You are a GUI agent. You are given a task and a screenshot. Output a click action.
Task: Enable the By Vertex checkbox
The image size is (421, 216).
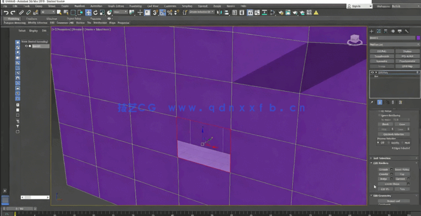tap(380, 111)
